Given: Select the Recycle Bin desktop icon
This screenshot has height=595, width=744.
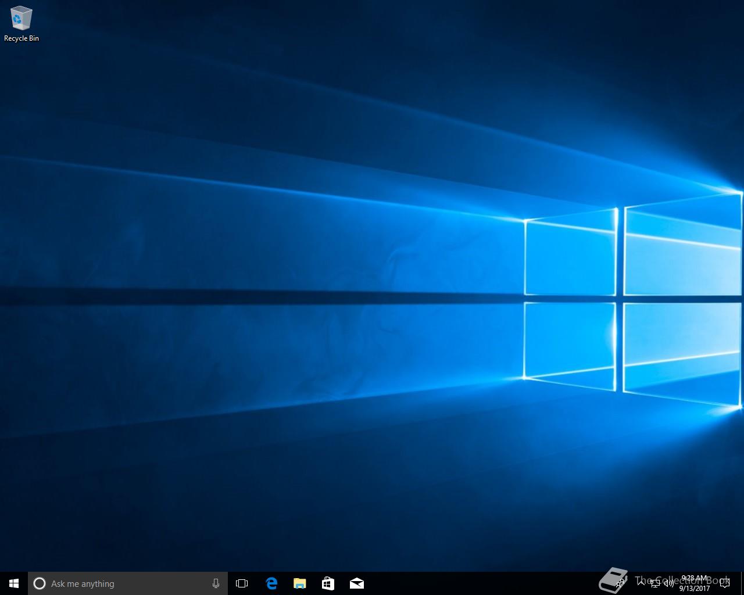Looking at the screenshot, I should click(22, 18).
